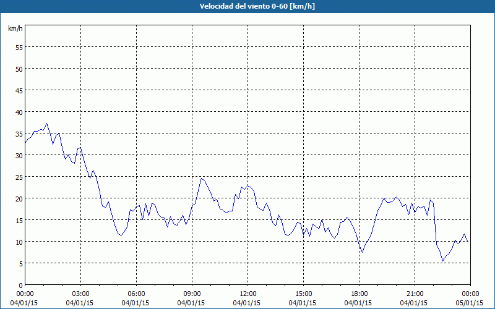
Task: Click the 06:00 time axis label
Action: (136, 294)
